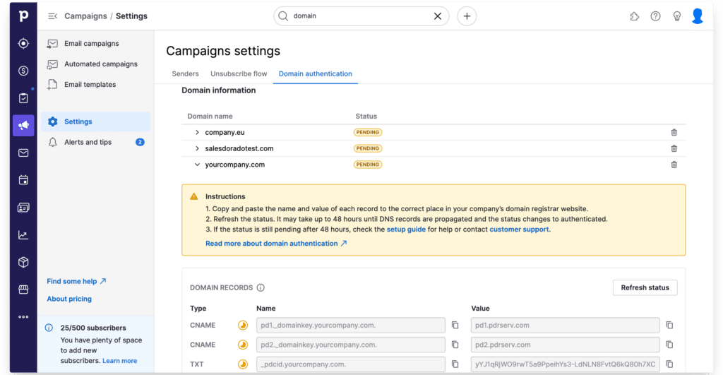Delete the salesdoradotest.com domain
Viewport: 723px width, 375px height.
click(674, 148)
